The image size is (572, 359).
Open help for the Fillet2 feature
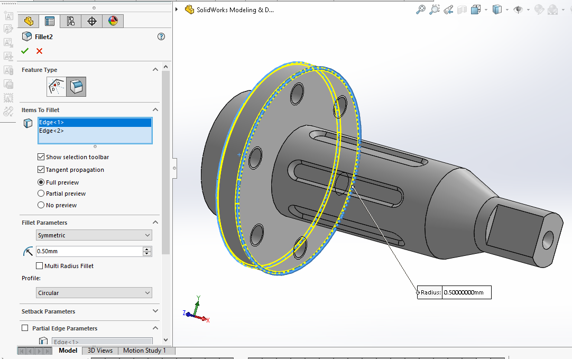pyautogui.click(x=161, y=36)
